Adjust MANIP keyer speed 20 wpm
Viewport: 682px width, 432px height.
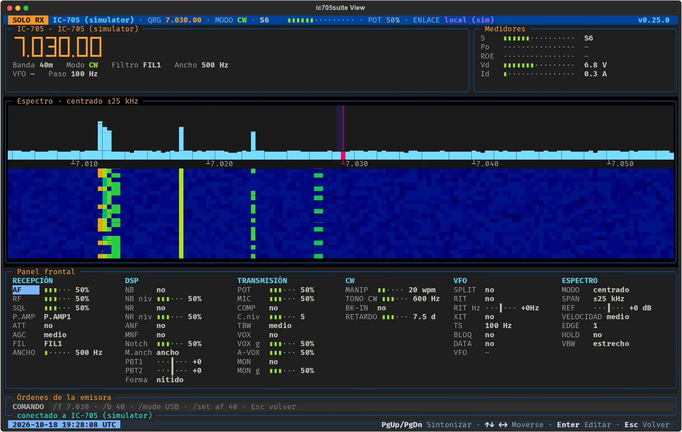(390, 290)
